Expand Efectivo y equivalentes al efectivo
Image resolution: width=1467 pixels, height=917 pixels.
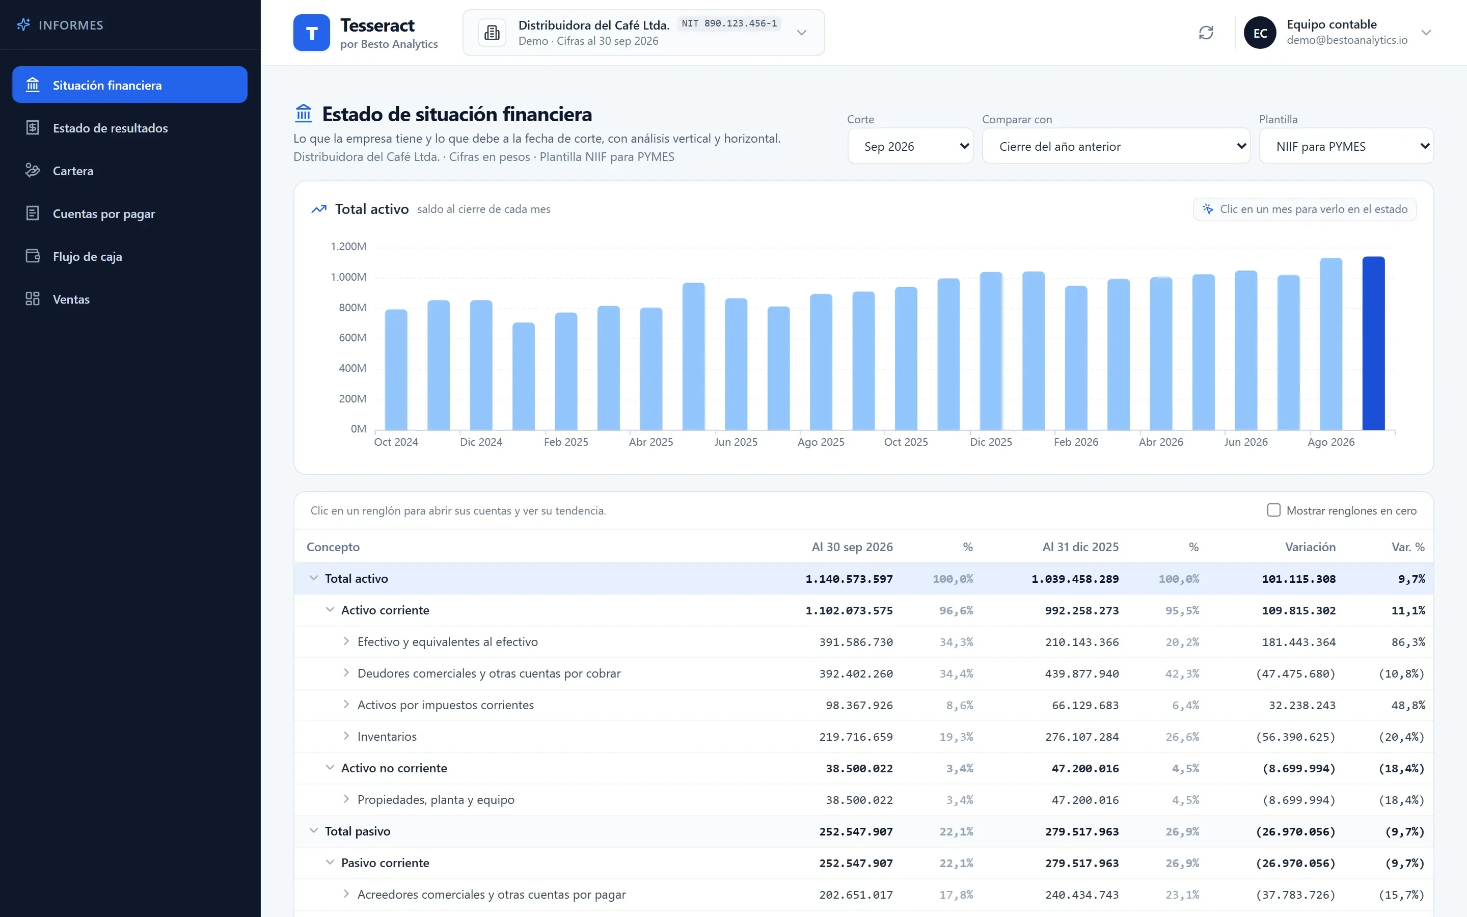(x=346, y=642)
